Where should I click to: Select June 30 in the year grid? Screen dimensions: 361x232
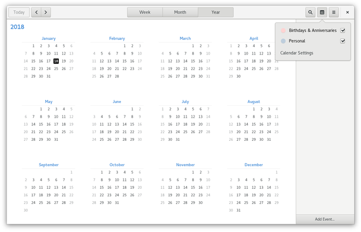[140, 139]
